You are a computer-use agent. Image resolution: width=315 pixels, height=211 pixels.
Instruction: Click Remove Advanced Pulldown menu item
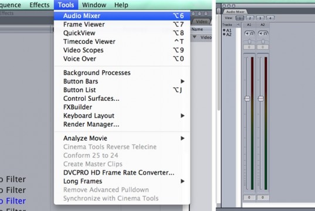[x=122, y=190]
